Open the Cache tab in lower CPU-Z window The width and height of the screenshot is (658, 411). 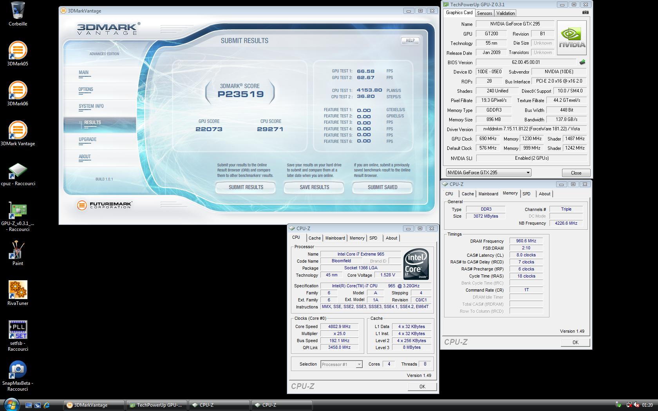315,238
